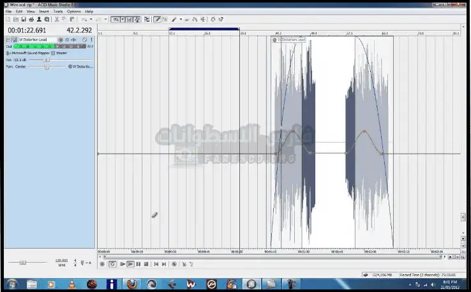This screenshot has height=292, width=471.
Task: Mute the W Distortion Lead track
Action: pyautogui.click(x=84, y=40)
